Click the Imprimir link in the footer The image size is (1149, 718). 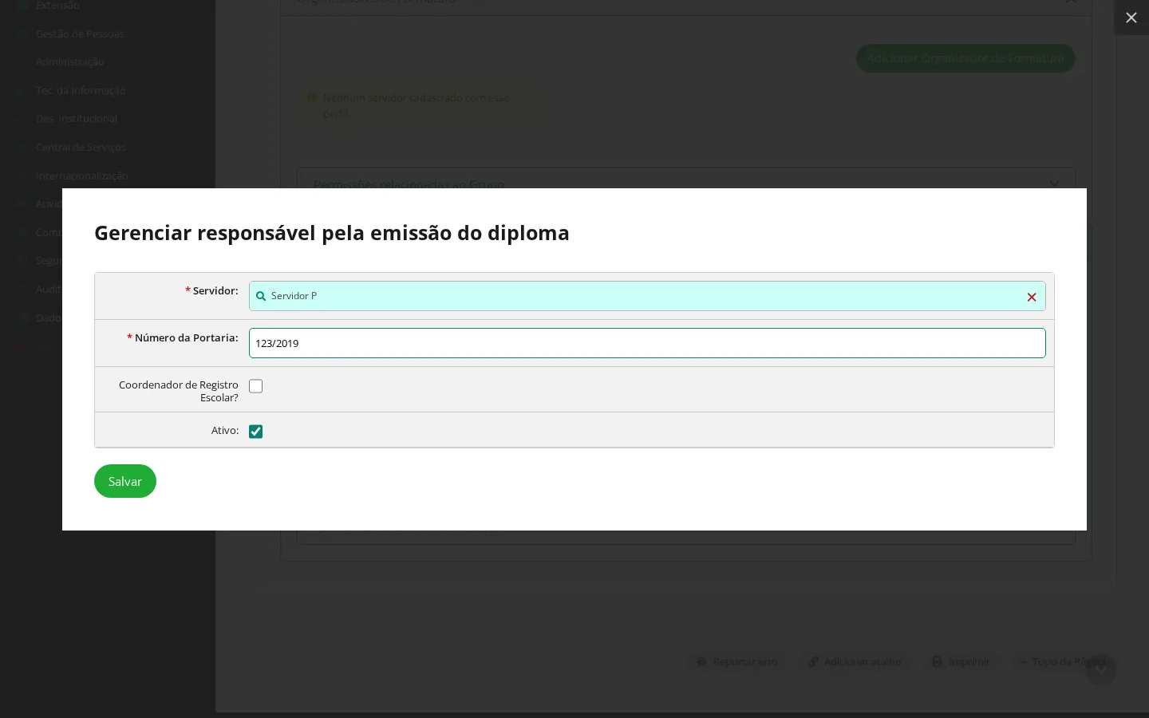pyautogui.click(x=961, y=662)
